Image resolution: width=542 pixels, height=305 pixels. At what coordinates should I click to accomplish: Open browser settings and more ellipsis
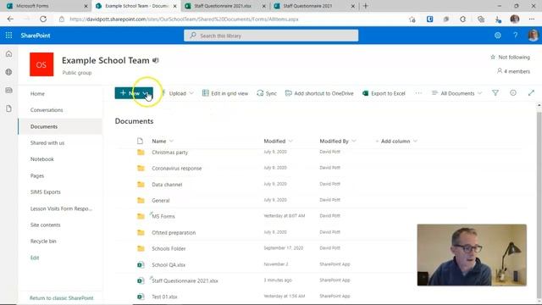point(532,19)
